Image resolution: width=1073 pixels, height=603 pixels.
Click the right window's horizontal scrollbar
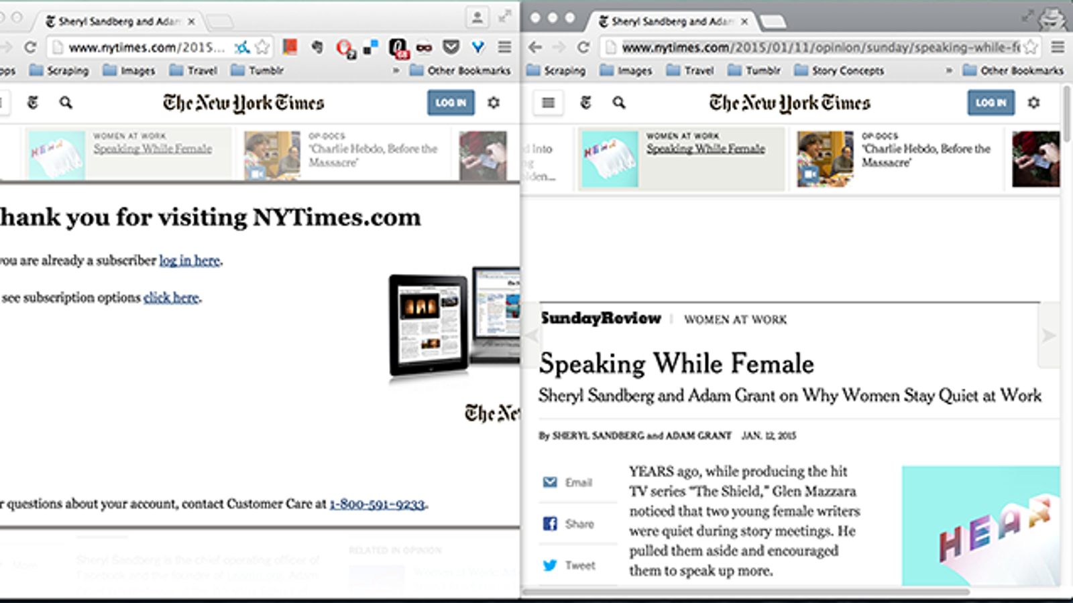tap(746, 592)
